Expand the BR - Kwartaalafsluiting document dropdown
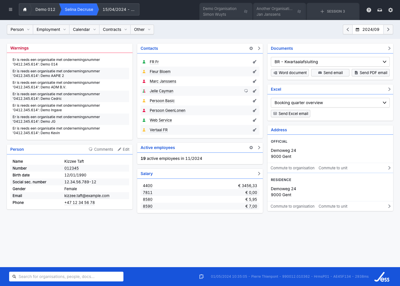The width and height of the screenshot is (400, 286). 330,62
